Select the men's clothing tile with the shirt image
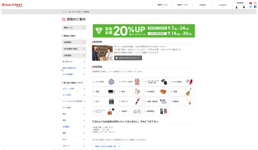The image size is (258, 150). pyautogui.click(x=104, y=82)
